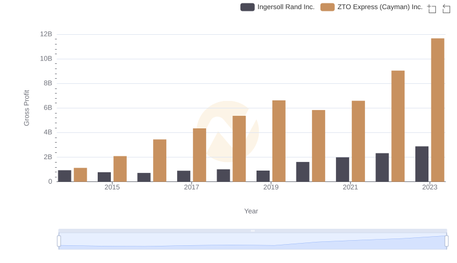Click the Ingersoll Rand bar for 2018
The image size is (457, 263).
(x=223, y=176)
